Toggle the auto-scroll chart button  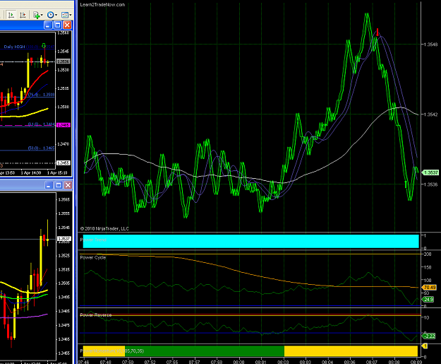pyautogui.click(x=11, y=15)
